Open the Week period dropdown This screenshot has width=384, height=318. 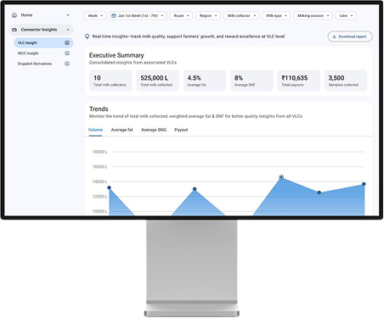click(x=95, y=15)
